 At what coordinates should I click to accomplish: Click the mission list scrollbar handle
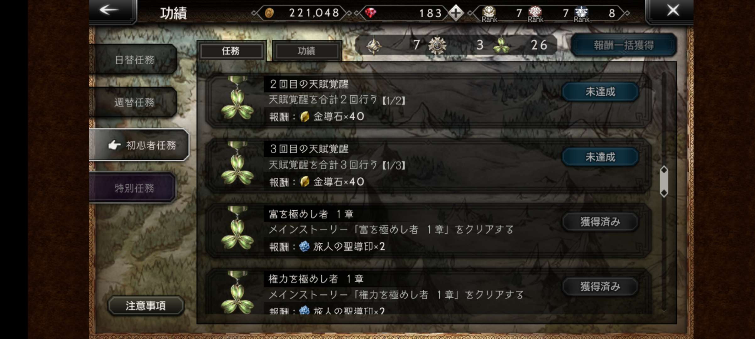coord(664,181)
